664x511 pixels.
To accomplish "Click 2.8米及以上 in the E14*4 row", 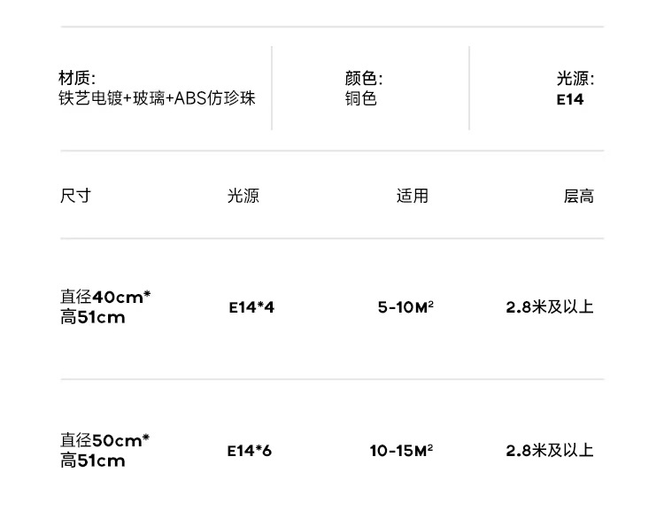I will (x=550, y=307).
